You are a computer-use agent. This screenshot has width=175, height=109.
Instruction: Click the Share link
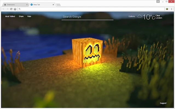(x=21, y=16)
